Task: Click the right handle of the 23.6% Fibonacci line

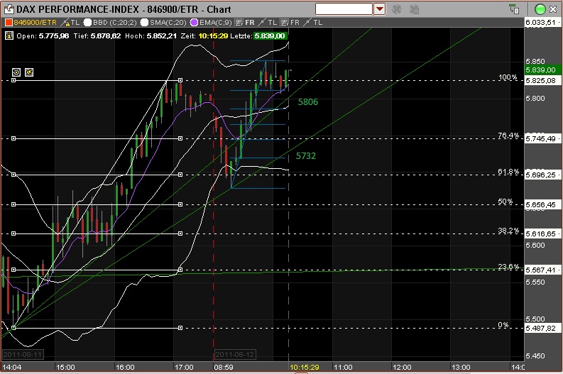Action: coord(180,270)
